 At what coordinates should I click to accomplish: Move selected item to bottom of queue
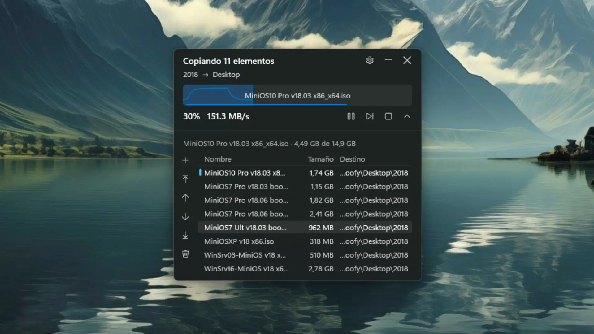coord(185,235)
